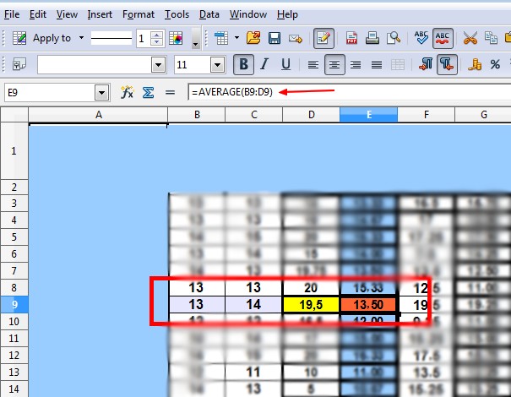Click the Save document icon
This screenshot has height=397, width=511.
click(x=275, y=38)
